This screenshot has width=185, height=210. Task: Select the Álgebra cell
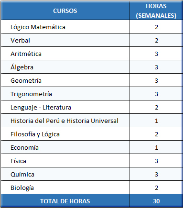65,67
